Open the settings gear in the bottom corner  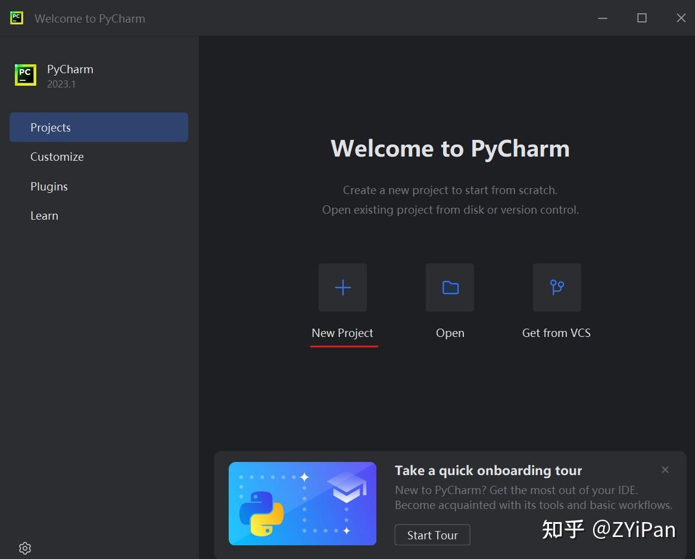(x=24, y=547)
